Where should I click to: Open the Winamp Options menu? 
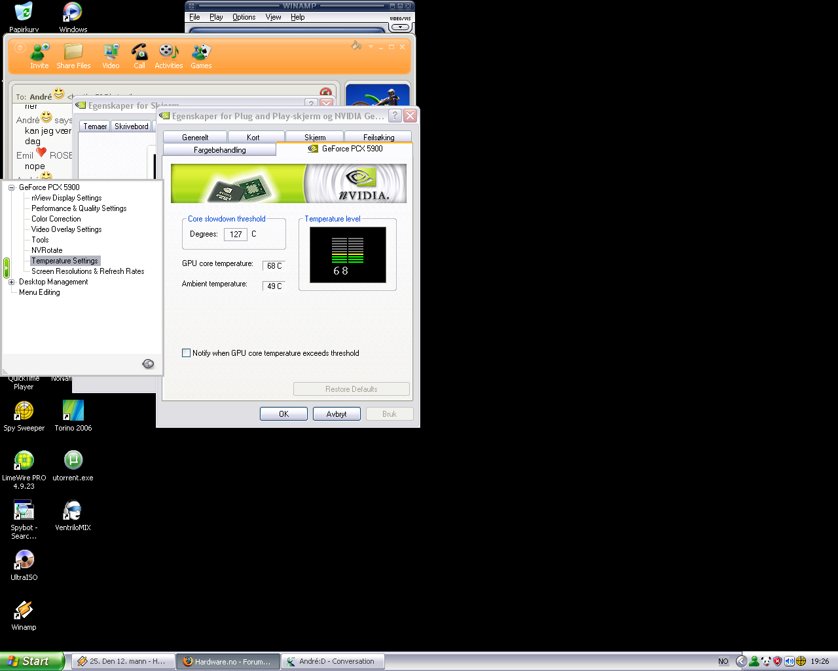[x=244, y=17]
